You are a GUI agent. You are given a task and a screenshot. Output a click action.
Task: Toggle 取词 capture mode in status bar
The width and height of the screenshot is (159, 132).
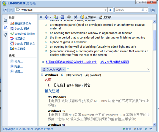127,129
